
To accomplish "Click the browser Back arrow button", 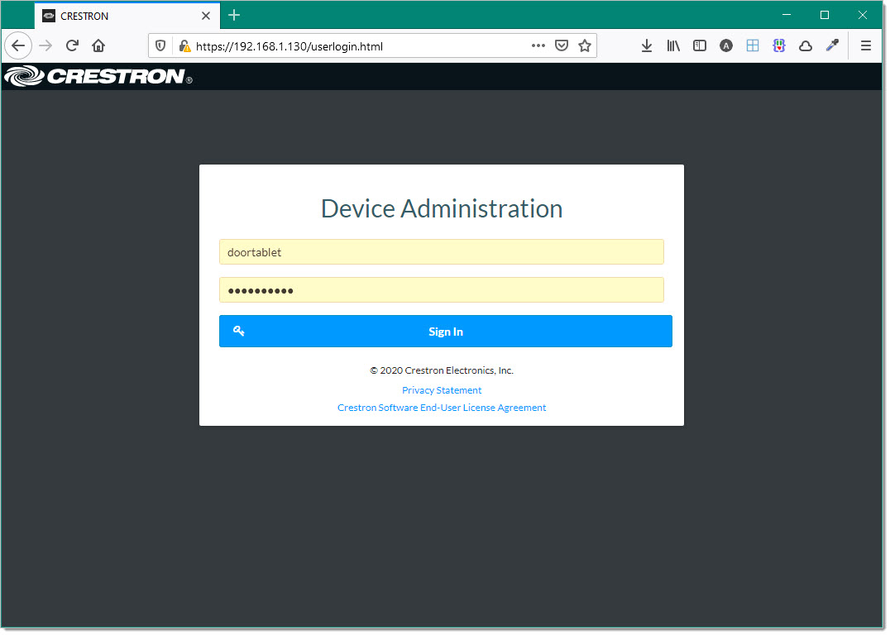I will coord(18,46).
